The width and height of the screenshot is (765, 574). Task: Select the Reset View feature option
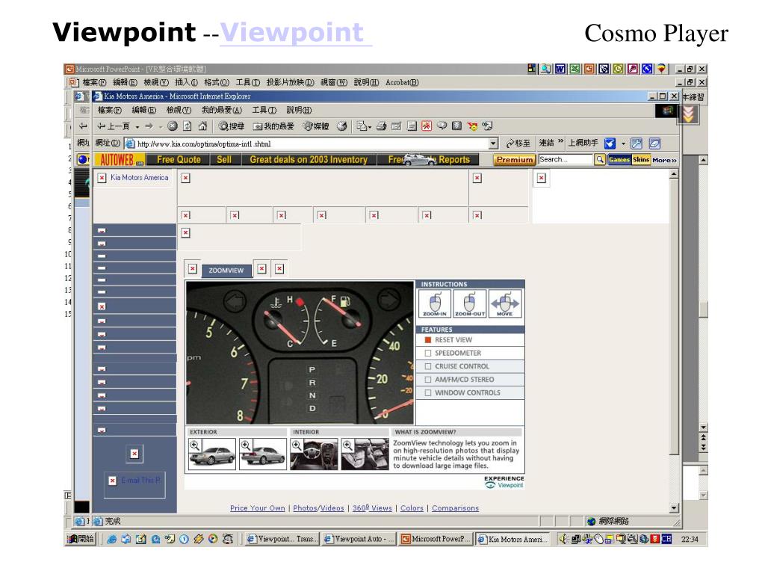(x=448, y=340)
